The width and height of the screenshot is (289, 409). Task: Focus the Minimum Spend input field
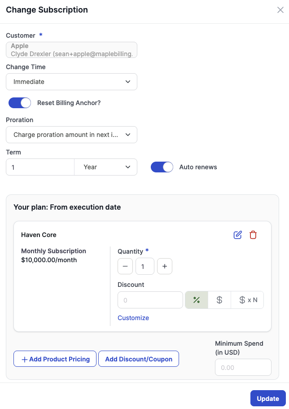coord(243,367)
